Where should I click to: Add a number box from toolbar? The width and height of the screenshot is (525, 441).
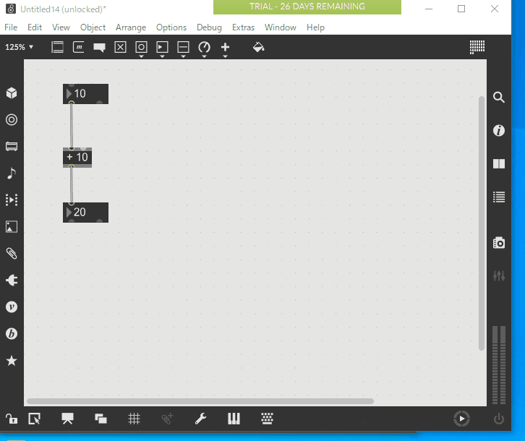(x=162, y=47)
